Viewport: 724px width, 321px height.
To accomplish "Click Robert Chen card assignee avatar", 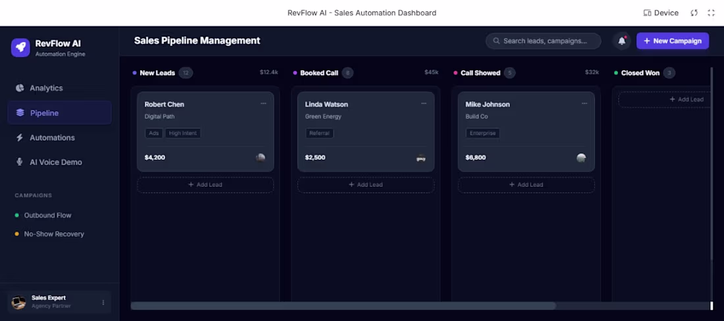I will point(261,158).
